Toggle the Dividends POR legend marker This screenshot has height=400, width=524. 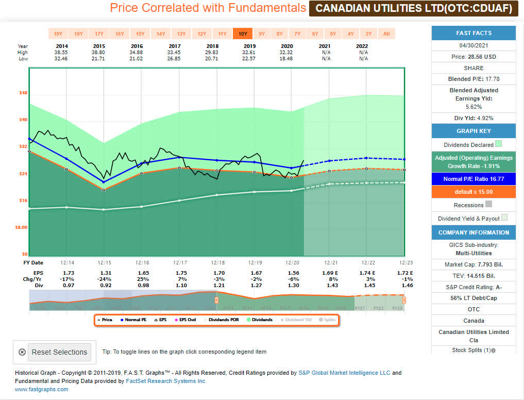pos(206,320)
